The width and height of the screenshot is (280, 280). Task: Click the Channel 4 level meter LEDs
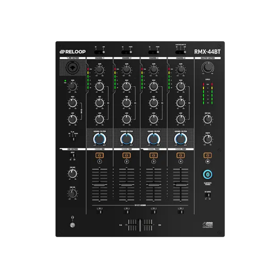[x=169, y=78]
